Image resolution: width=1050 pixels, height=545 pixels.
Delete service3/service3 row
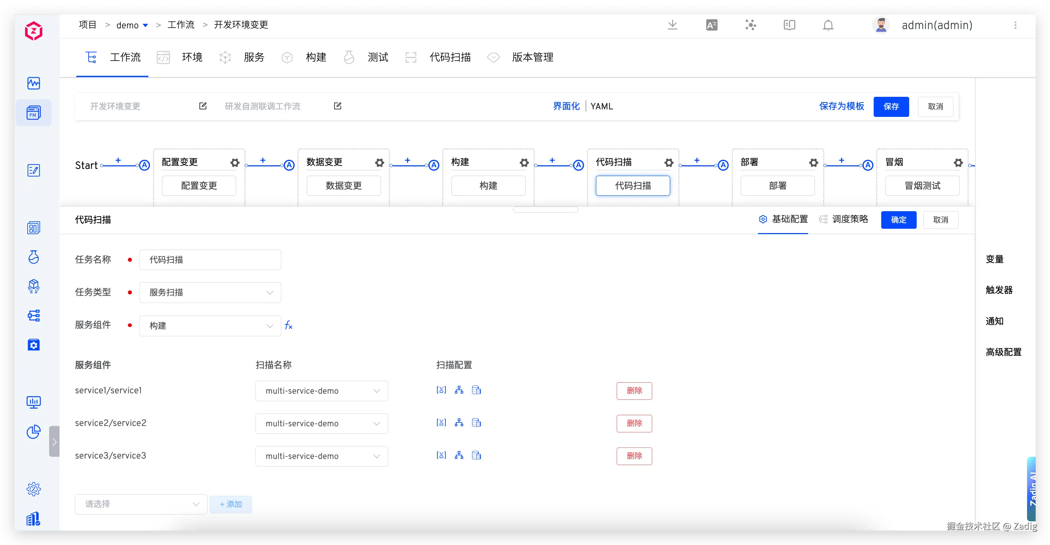[x=634, y=456]
